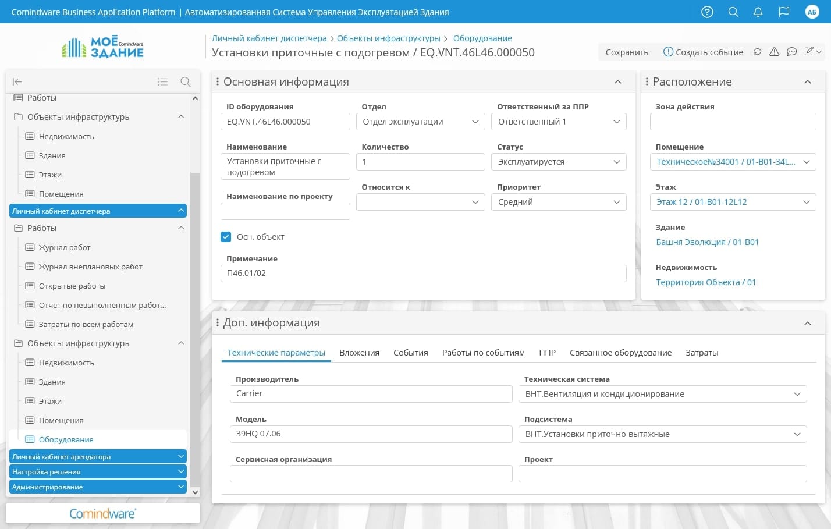Collapse Личный кабинет диспетчера section
Viewport: 831px width, 529px height.
[x=98, y=211]
